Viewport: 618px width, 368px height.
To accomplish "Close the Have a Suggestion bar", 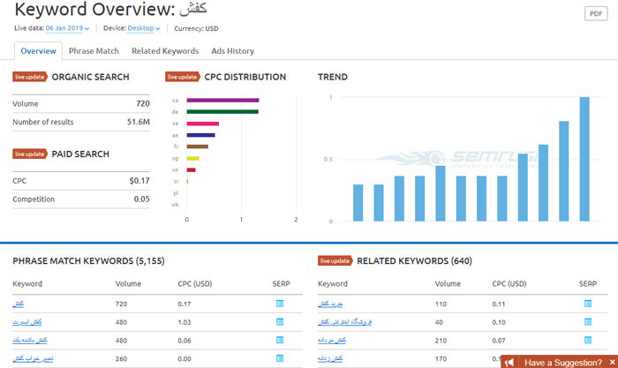I will (x=612, y=362).
